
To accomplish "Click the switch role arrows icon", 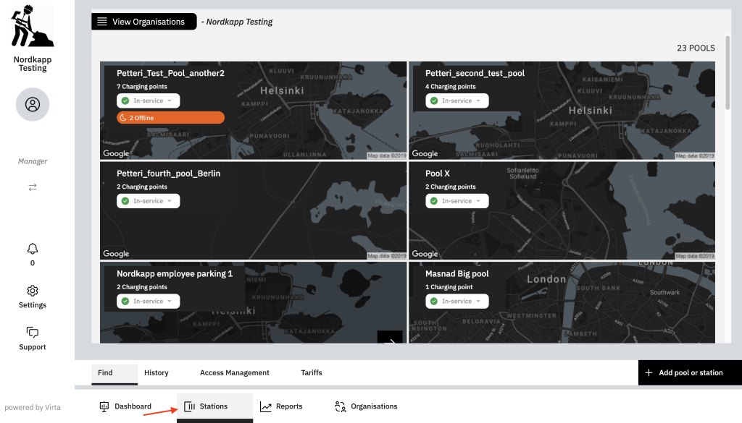I will click(x=33, y=187).
